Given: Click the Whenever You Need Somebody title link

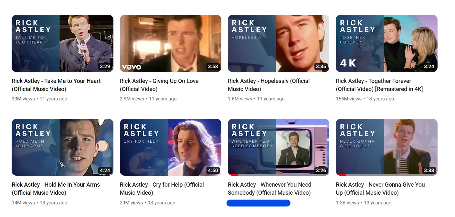Looking at the screenshot, I should [x=270, y=189].
